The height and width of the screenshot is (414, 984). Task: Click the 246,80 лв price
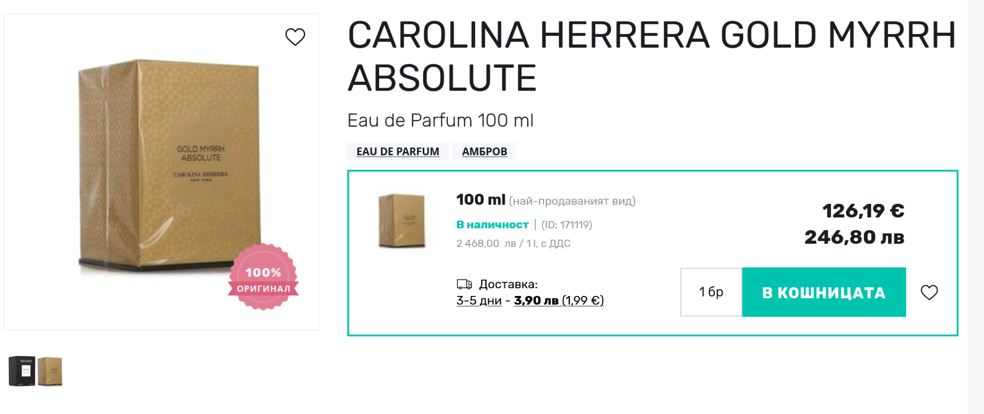(x=854, y=237)
